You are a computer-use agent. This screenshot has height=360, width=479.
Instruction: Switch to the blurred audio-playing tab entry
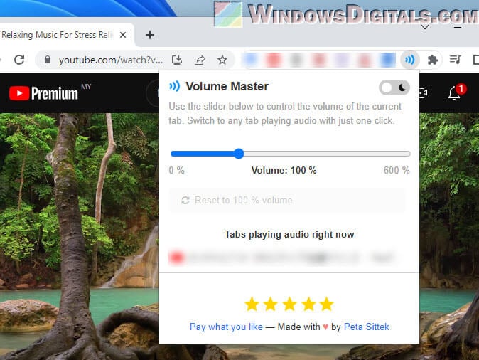[283, 258]
